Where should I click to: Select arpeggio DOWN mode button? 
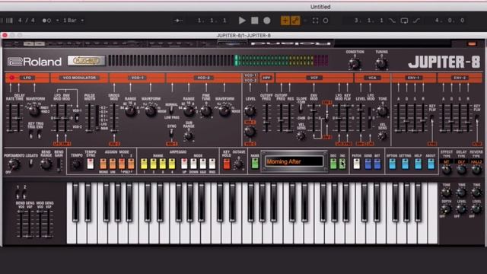[193, 164]
